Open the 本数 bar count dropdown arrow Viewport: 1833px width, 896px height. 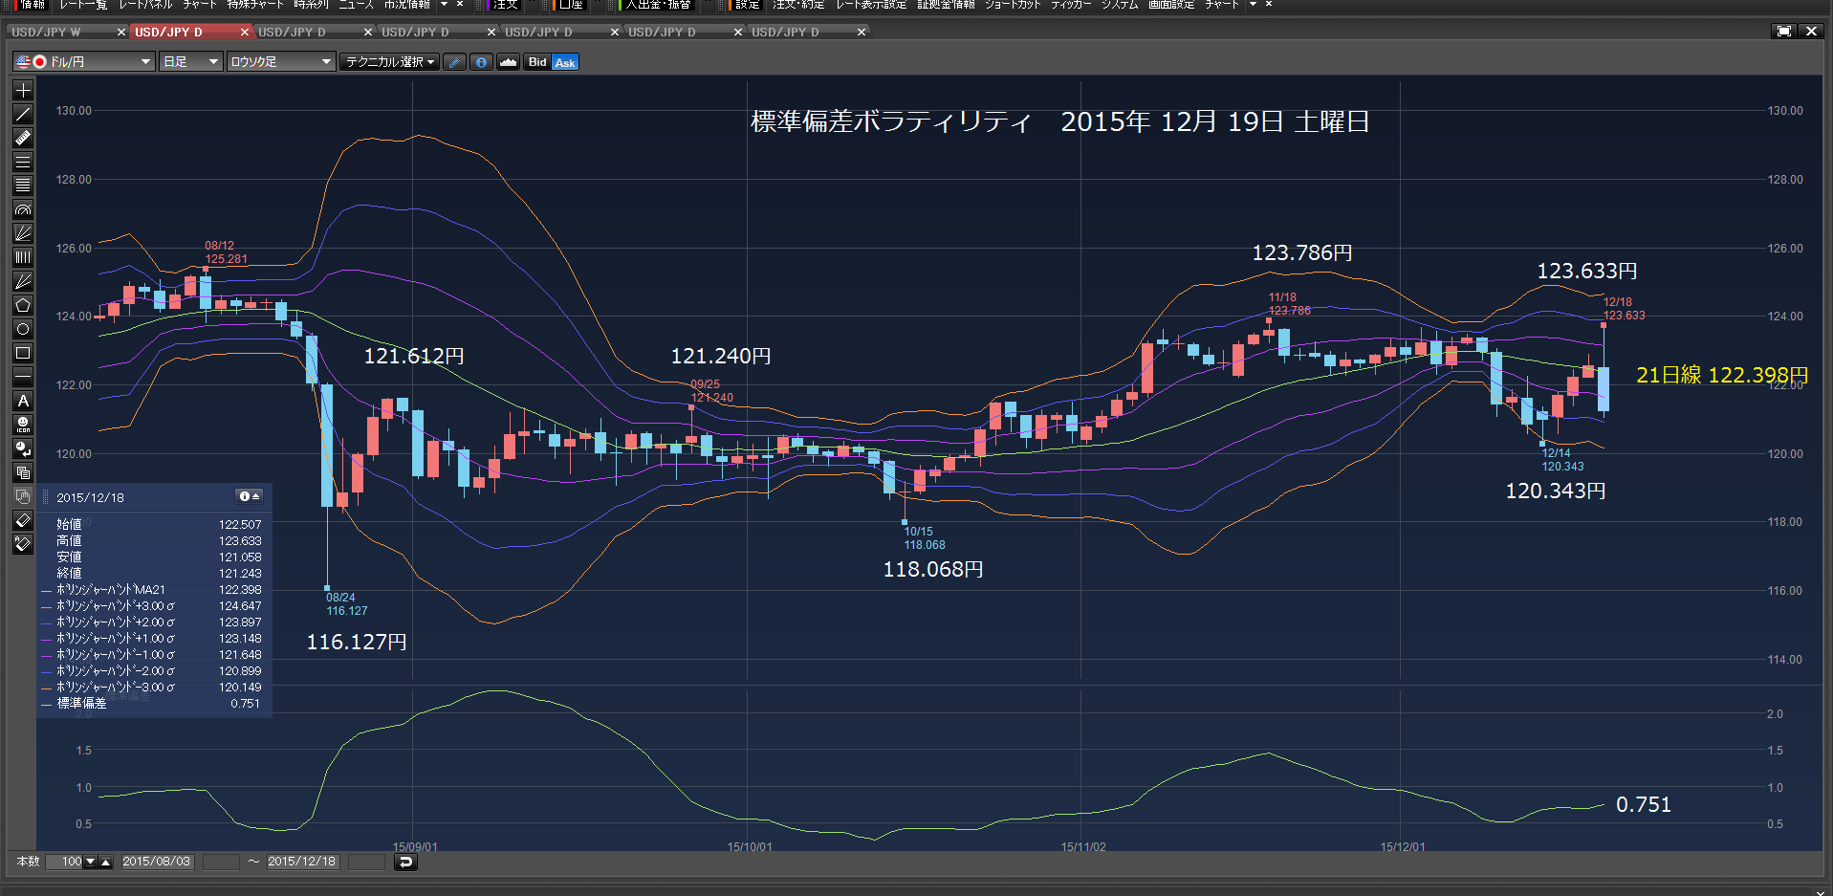91,862
